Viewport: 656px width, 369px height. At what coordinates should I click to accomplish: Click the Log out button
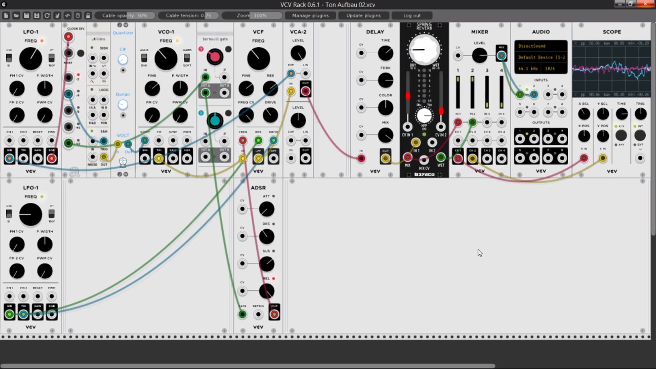(412, 16)
